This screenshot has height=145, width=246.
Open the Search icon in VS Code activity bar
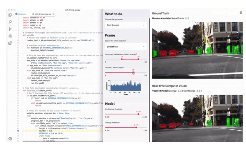(10, 22)
